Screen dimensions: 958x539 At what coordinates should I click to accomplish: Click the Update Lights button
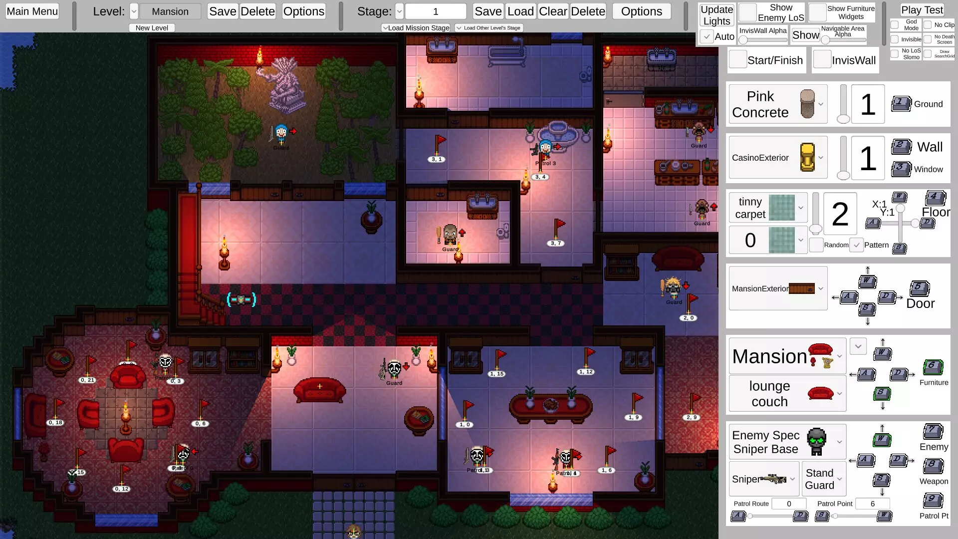(x=717, y=15)
